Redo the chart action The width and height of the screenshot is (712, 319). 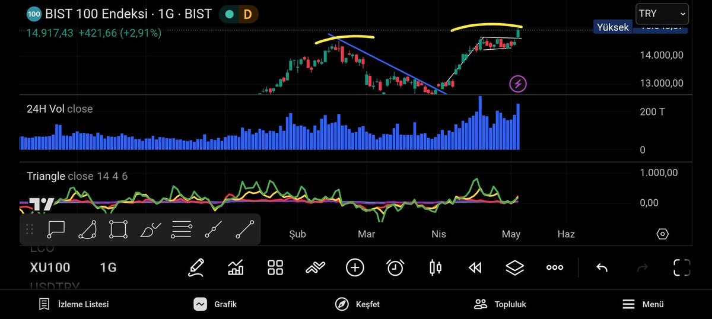coord(642,267)
